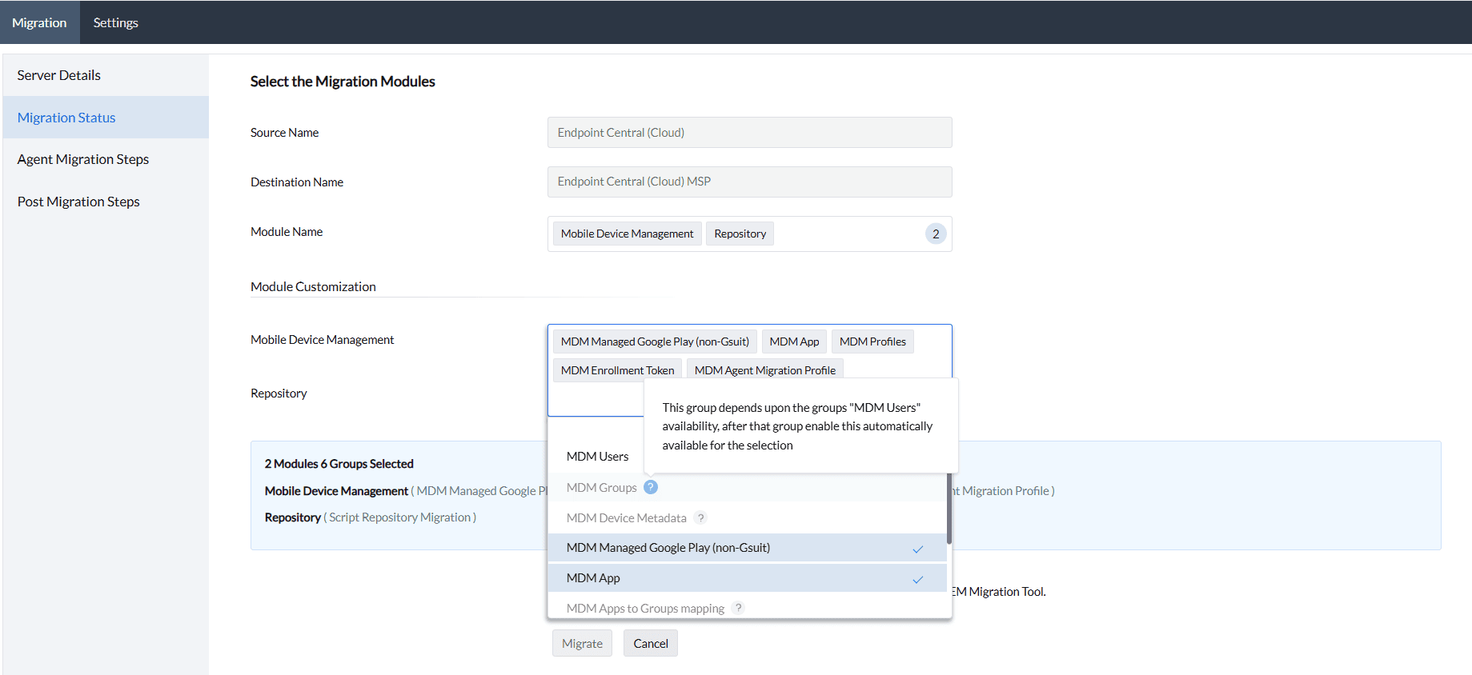The image size is (1472, 675).
Task: Go to Server Details in sidebar
Action: [59, 75]
